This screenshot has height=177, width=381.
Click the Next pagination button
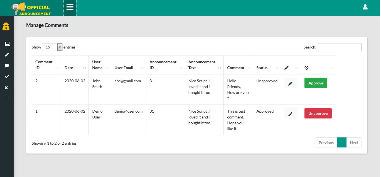(x=354, y=143)
